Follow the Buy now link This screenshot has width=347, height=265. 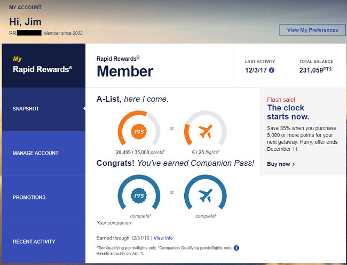pyautogui.click(x=278, y=164)
